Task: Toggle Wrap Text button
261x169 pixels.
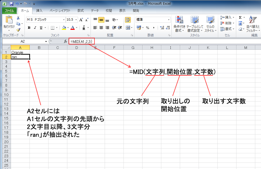Action: (128, 20)
